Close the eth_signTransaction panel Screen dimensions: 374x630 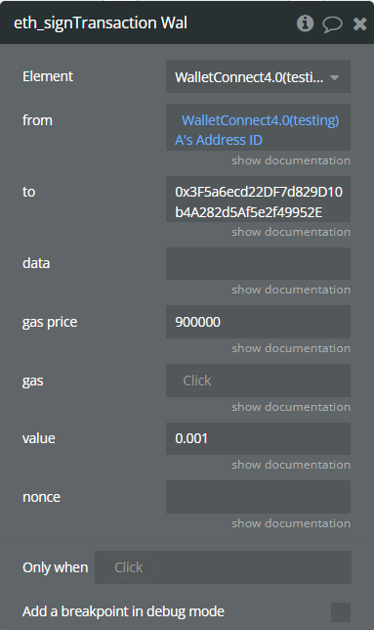[359, 24]
